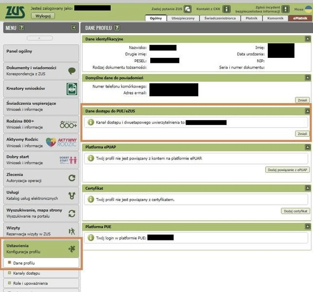This screenshot has height=292, width=313.
Task: Click the Dodaj certyfikat button
Action: 296,211
